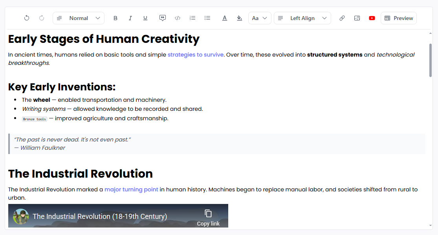This screenshot has height=235, width=438.
Task: Toggle bold formatting
Action: click(115, 18)
